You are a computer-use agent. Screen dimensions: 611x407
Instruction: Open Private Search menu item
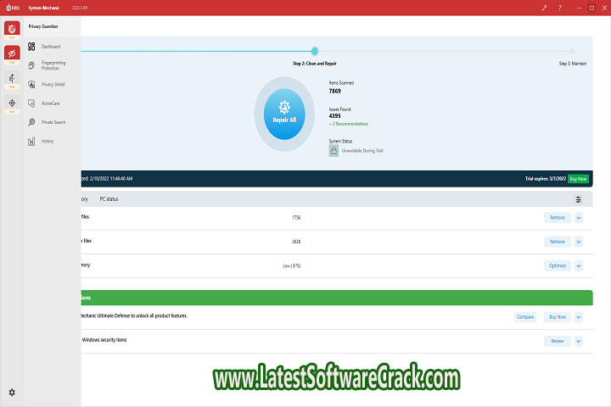pyautogui.click(x=53, y=122)
